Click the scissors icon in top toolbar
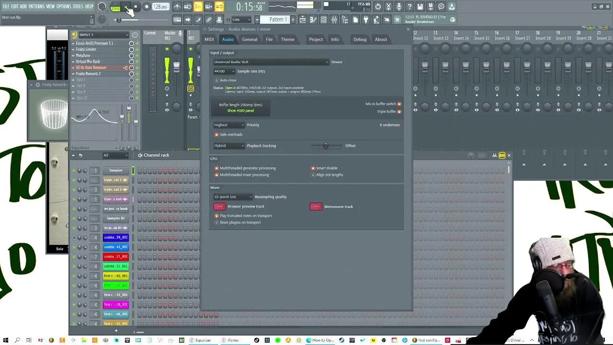 (x=388, y=7)
